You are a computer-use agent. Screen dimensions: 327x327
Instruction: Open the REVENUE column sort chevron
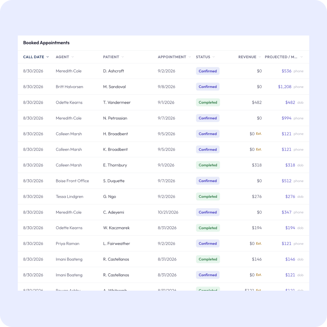260,57
